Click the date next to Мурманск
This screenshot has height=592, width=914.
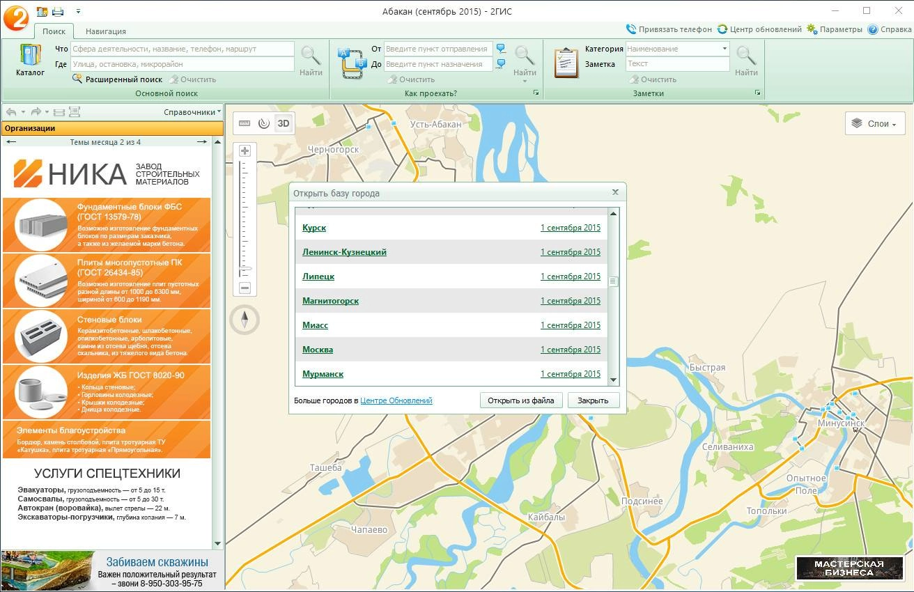coord(570,374)
